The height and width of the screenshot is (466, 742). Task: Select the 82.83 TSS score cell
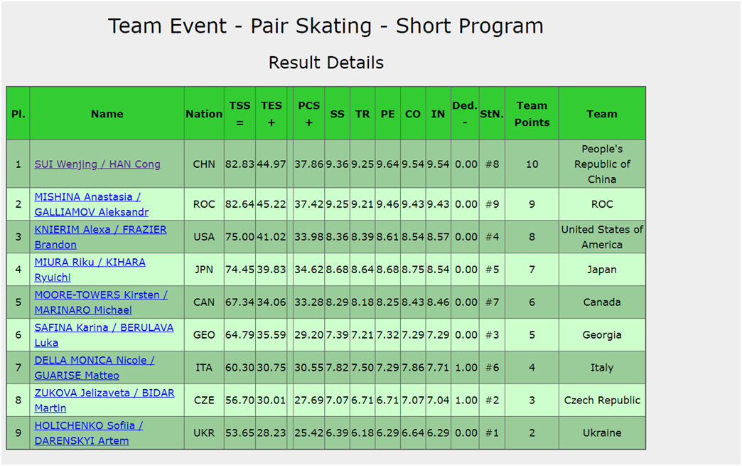point(240,164)
